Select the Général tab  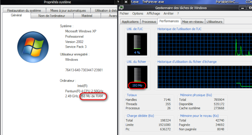(16, 15)
